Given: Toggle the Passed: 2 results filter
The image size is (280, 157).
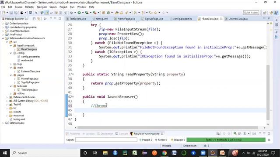Looking at the screenshot, I should point(146,140).
